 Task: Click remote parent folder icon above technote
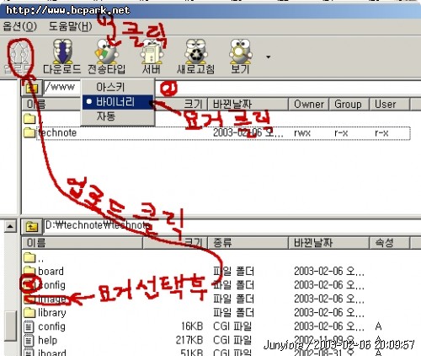coord(29,119)
